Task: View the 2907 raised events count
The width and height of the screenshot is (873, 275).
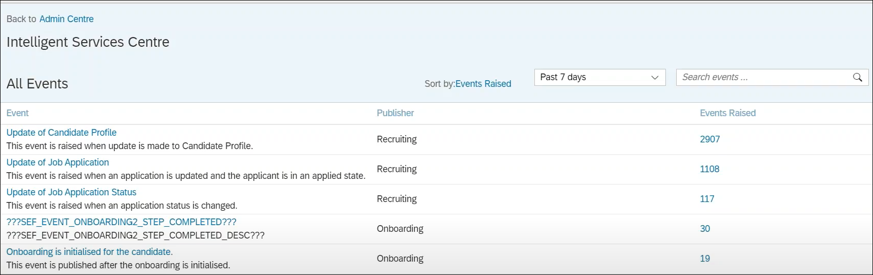Action: tap(710, 139)
